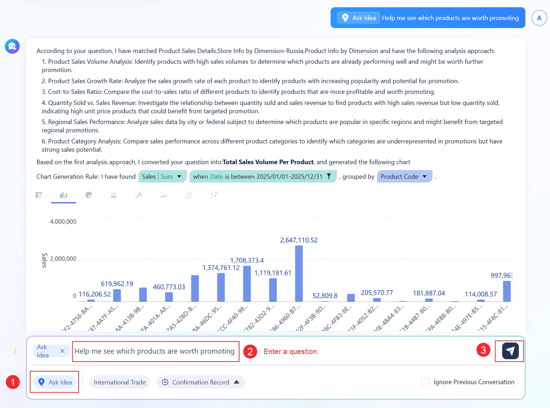Screen dimensions: 550x408
Task: Click the question input text field
Action: click(155, 351)
